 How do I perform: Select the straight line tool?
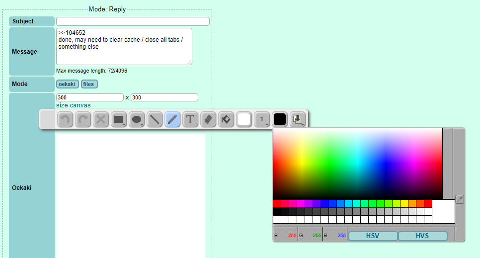[x=155, y=119]
